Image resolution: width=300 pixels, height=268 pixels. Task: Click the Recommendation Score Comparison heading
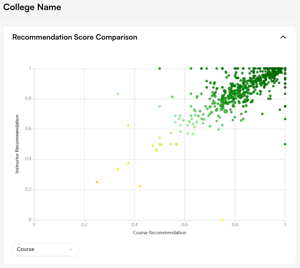click(75, 37)
